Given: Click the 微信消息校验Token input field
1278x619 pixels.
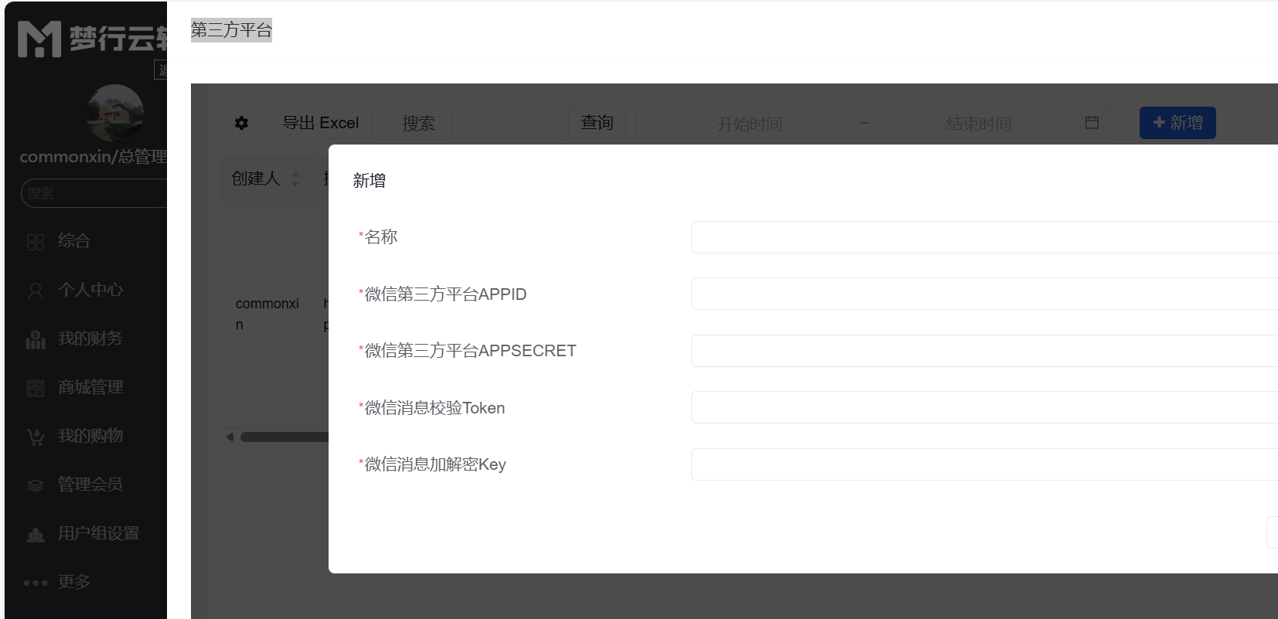Looking at the screenshot, I should (983, 407).
